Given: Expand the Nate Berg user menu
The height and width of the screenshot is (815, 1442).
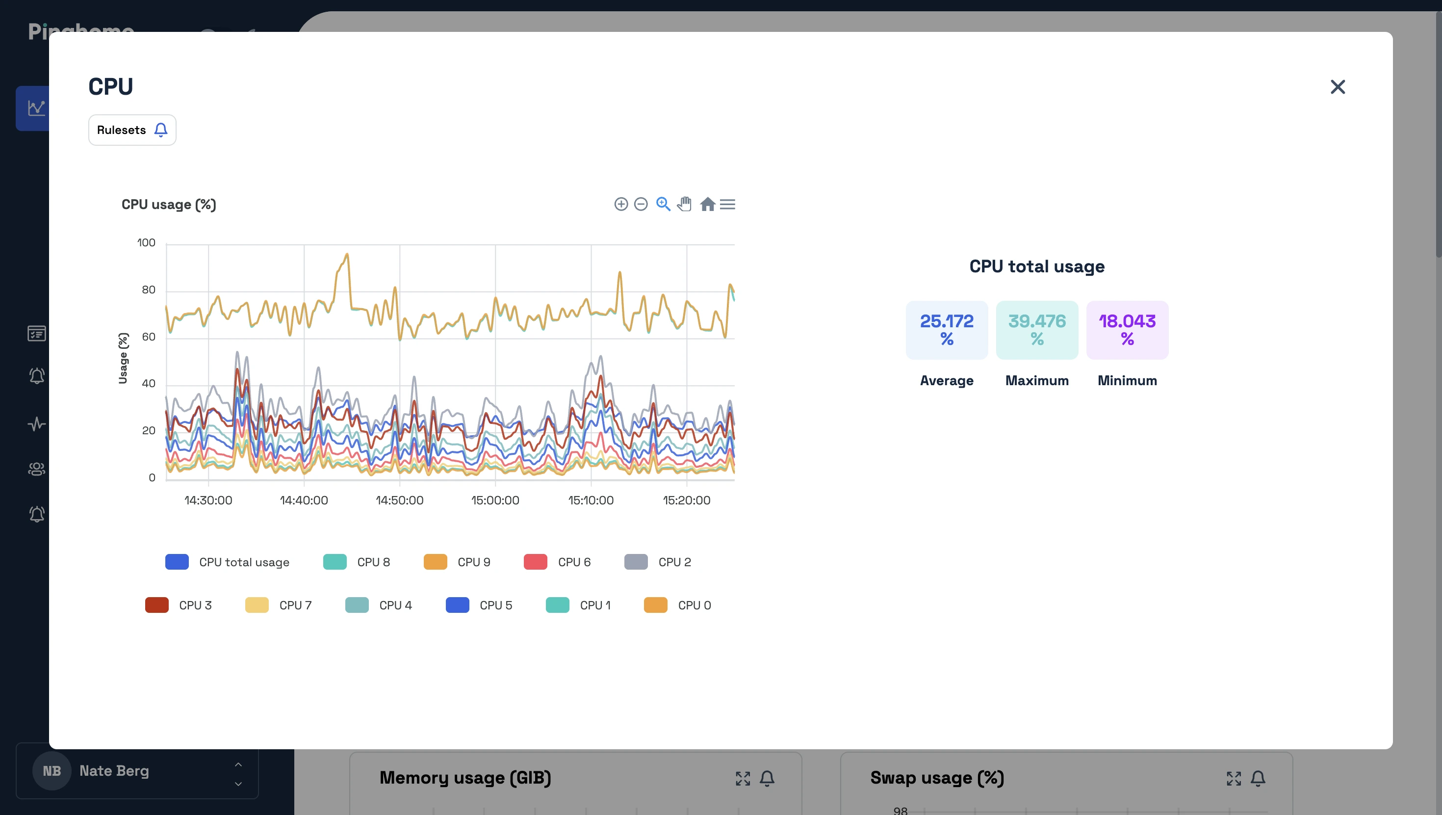Looking at the screenshot, I should [x=238, y=764].
